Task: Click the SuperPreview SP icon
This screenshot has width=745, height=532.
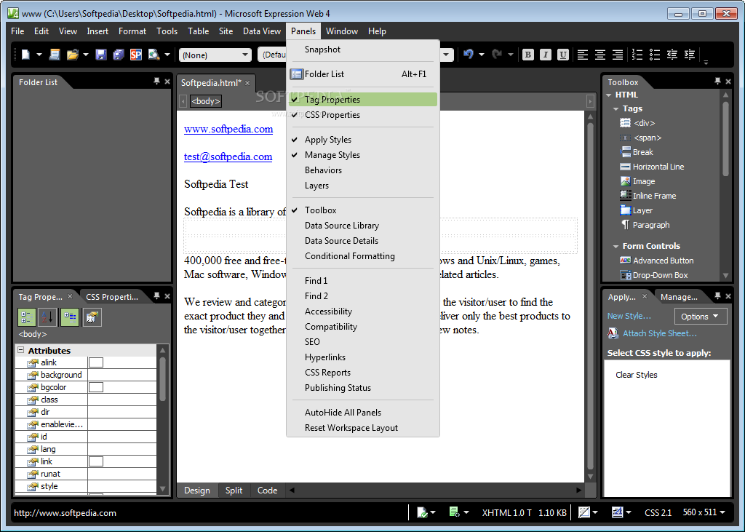Action: (136, 55)
